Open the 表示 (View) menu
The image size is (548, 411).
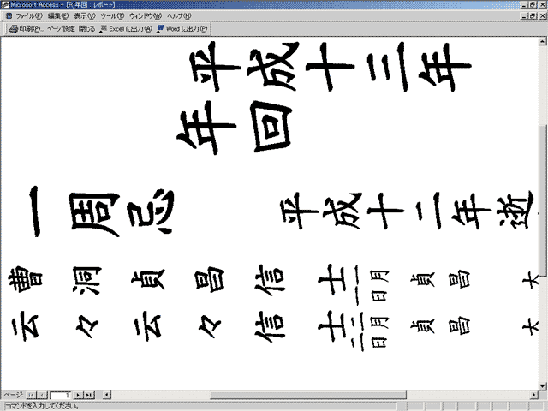click(85, 16)
